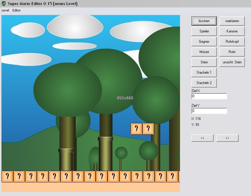Viewport: 251px width, 196px height.
Task: Select the Rohrkopf button
Action: click(232, 42)
